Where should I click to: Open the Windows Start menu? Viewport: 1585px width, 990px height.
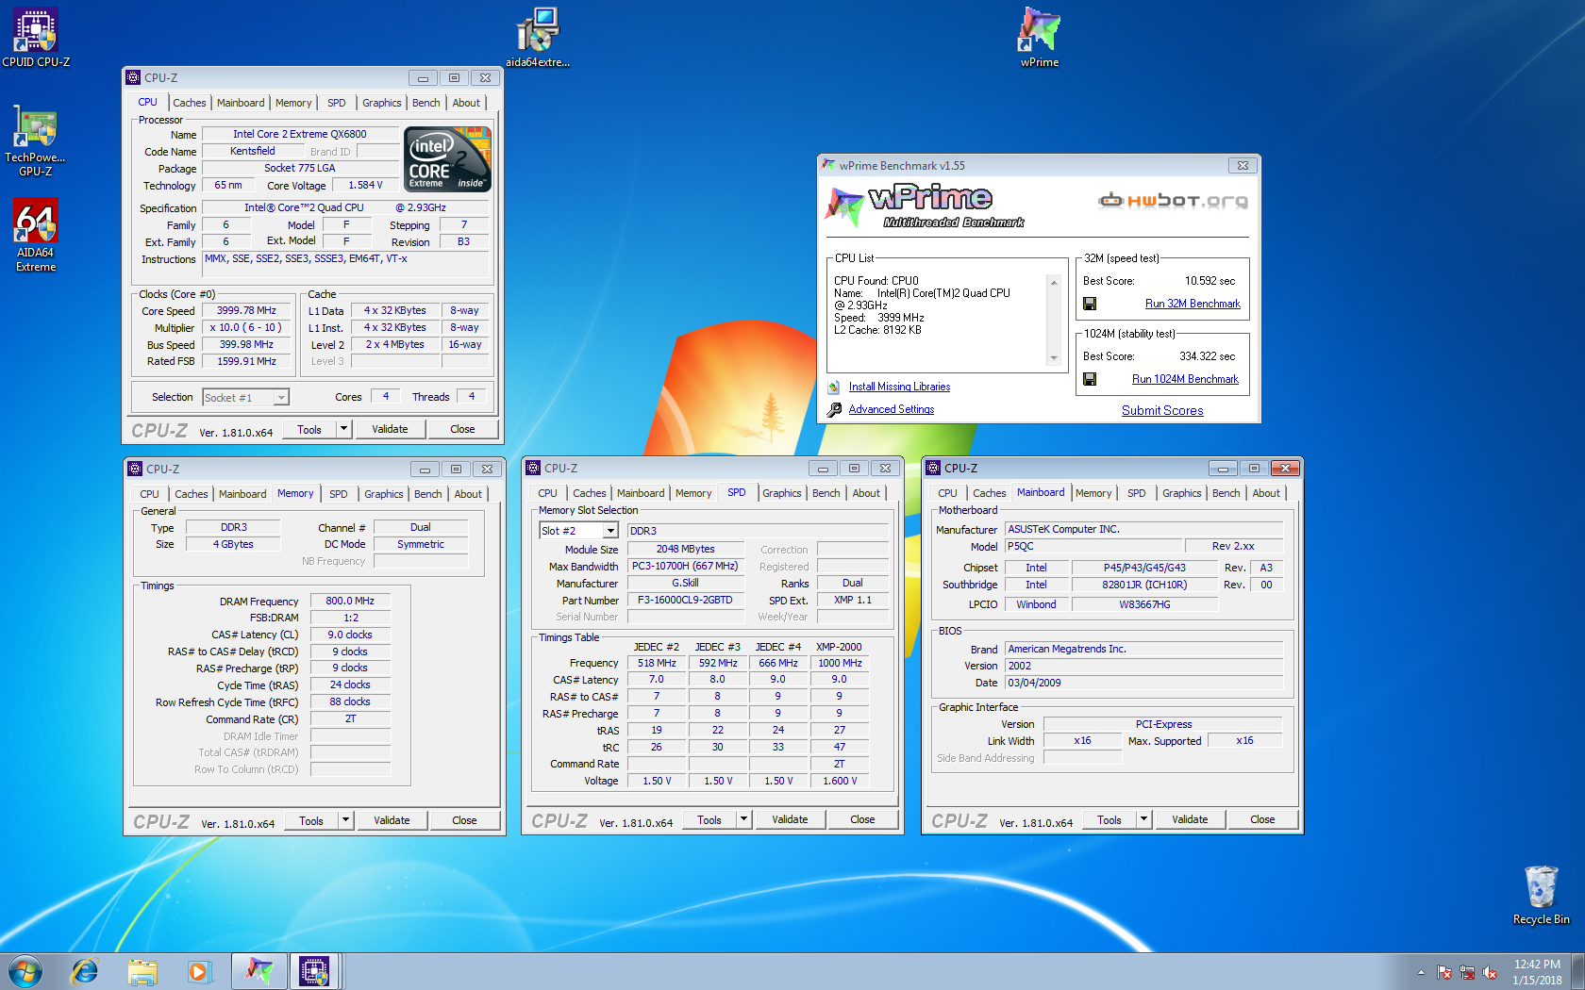pyautogui.click(x=25, y=971)
